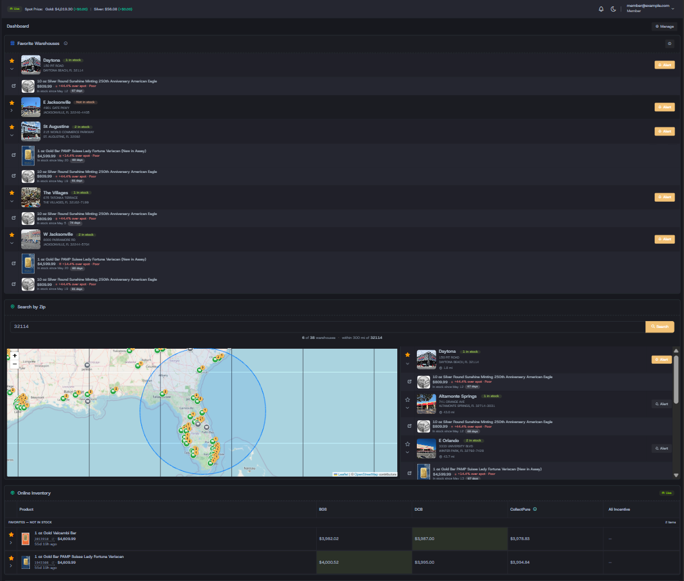
Task: Open external link for E Orlando Gold Bar
Action: [409, 473]
